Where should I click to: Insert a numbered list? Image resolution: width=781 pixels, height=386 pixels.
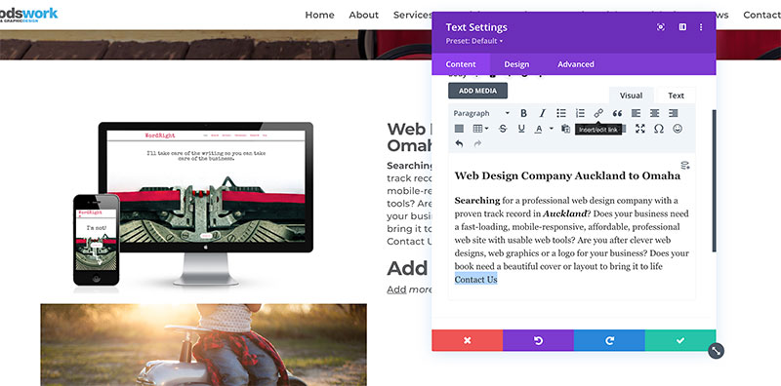(x=580, y=113)
